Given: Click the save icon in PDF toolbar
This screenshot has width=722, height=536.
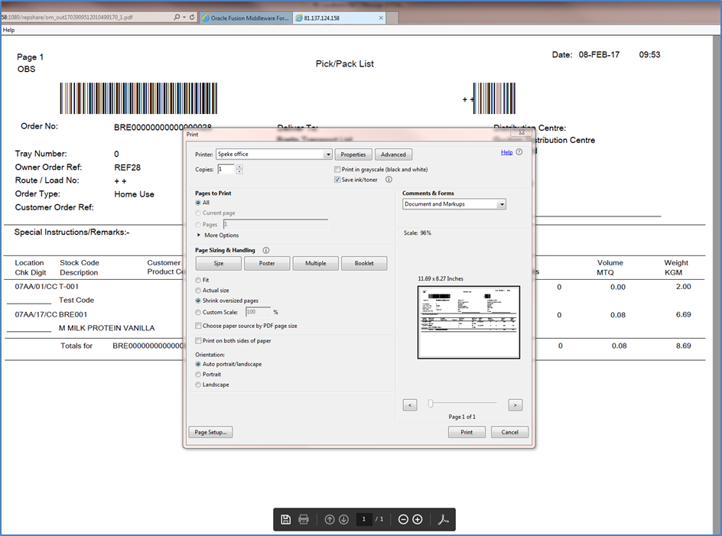Looking at the screenshot, I should pyautogui.click(x=285, y=519).
